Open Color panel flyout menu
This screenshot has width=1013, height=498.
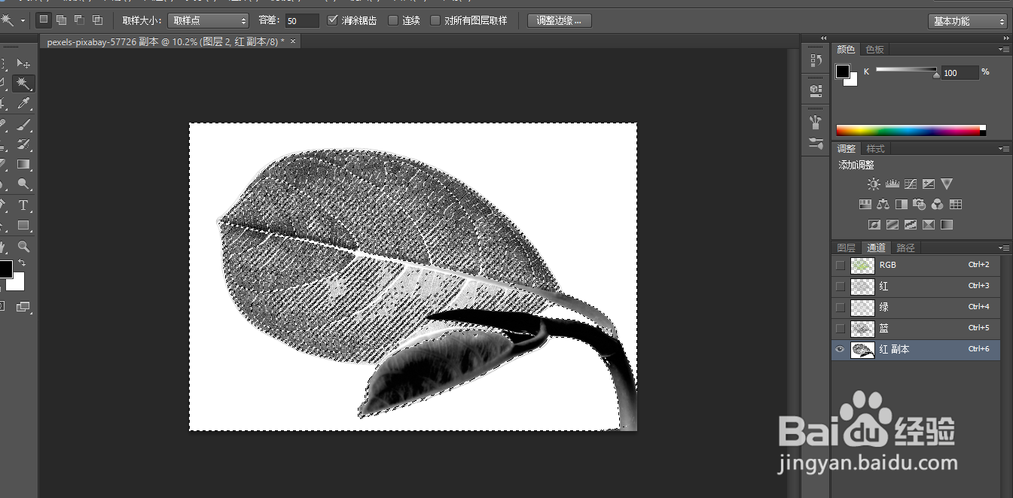[x=1005, y=49]
